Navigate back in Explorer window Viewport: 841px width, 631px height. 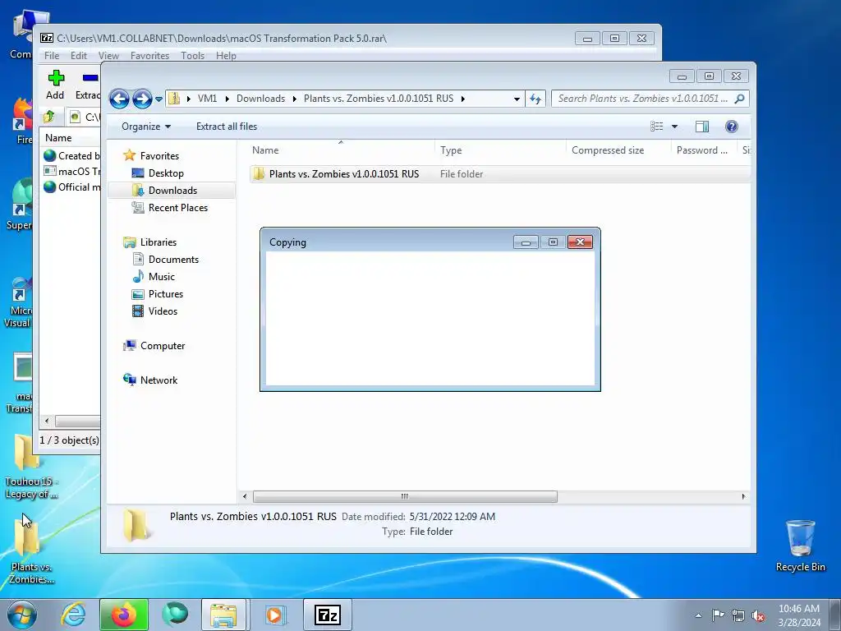tap(119, 99)
